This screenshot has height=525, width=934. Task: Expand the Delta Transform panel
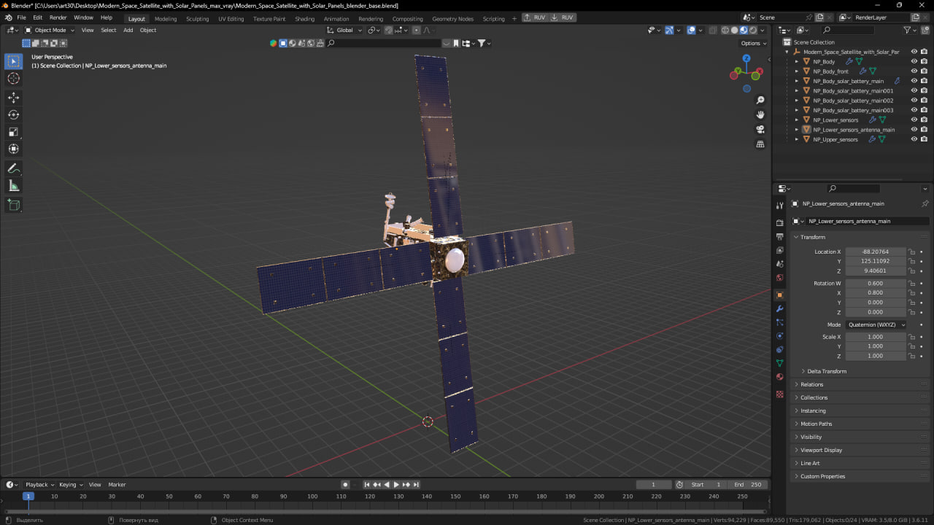click(827, 371)
